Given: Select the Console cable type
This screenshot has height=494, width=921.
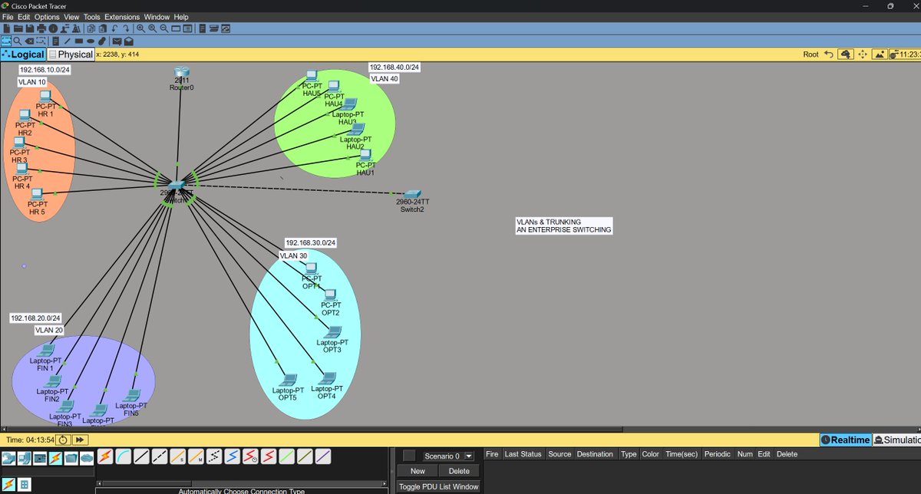Looking at the screenshot, I should click(x=123, y=457).
